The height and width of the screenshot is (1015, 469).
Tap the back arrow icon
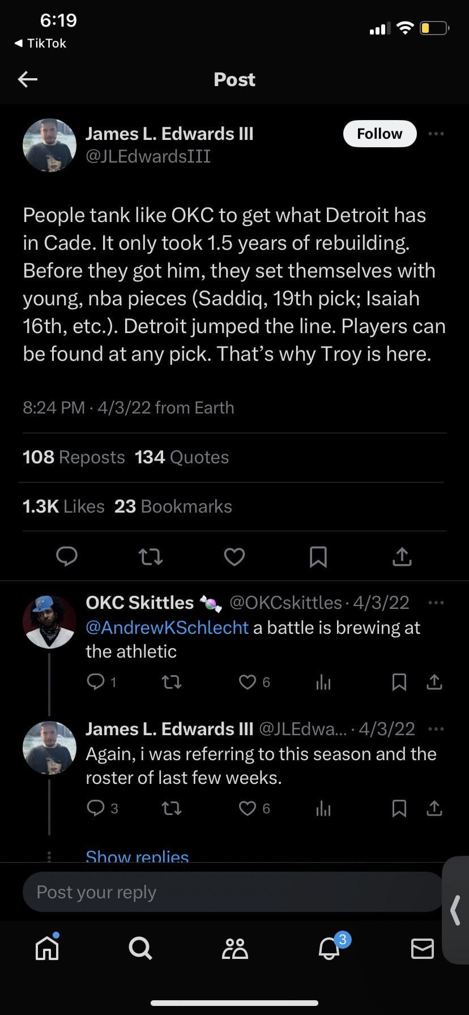(28, 79)
